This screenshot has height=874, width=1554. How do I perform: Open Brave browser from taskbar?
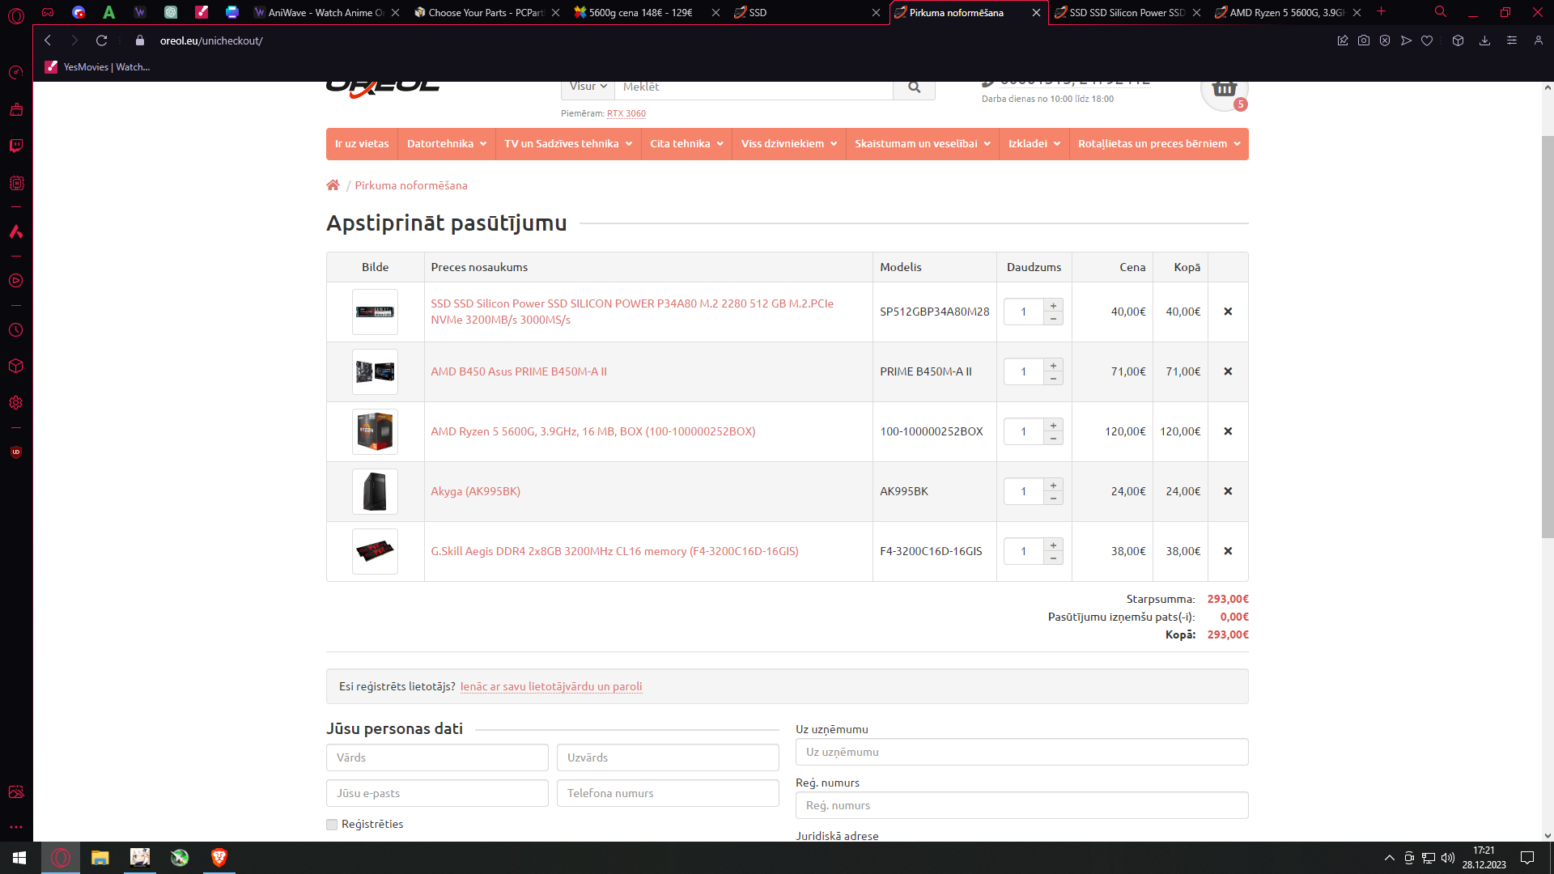219,857
